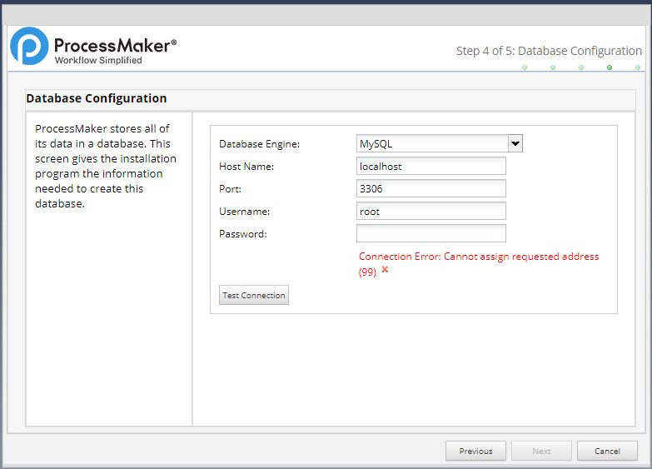Select the MySQL database engine field

432,143
